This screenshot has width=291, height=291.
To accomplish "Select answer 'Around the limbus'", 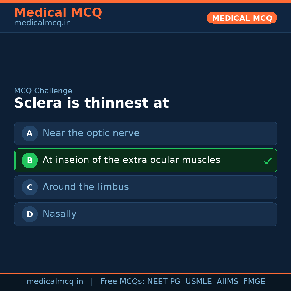I will click(86, 187).
